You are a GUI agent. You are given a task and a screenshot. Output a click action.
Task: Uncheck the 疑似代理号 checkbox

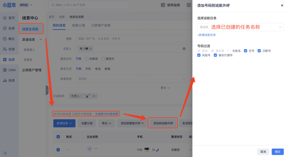pyautogui.click(x=215, y=56)
